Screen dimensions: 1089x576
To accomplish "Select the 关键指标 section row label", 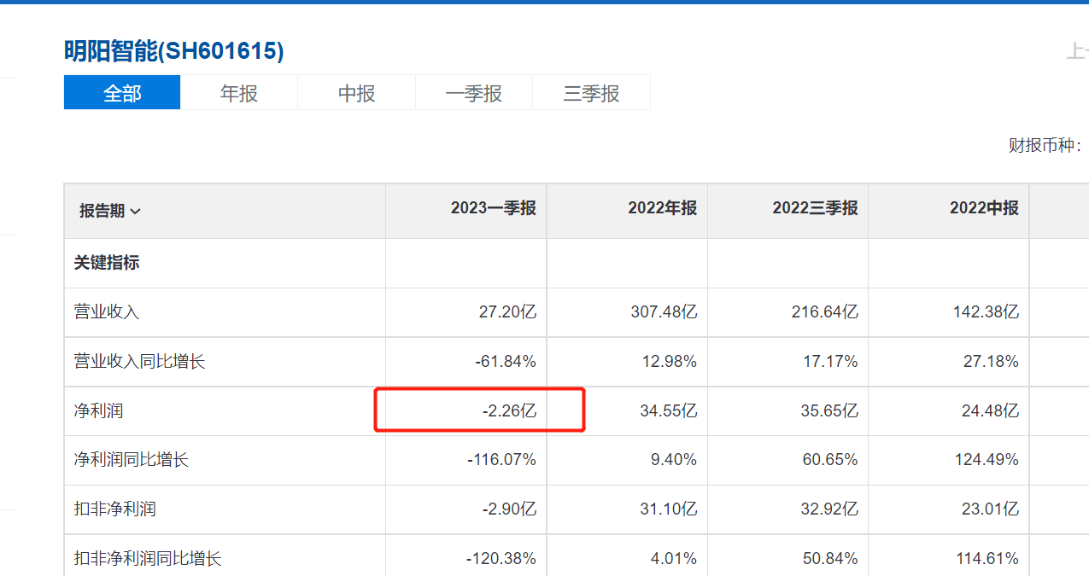I will (x=107, y=263).
